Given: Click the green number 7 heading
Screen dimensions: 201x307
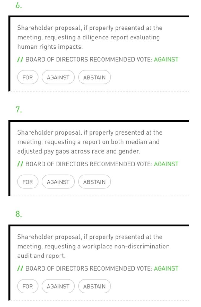Looking at the screenshot, I should (19, 110).
